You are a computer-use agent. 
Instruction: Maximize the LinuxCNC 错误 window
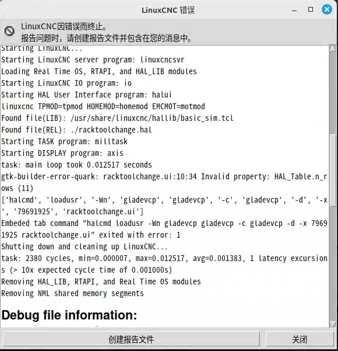[311, 9]
